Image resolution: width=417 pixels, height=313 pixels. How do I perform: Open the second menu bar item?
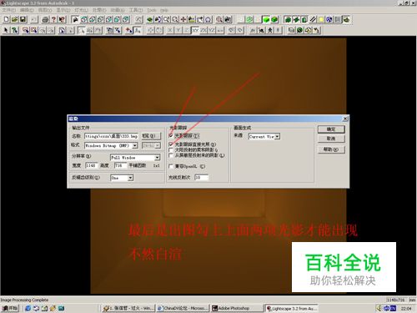click(27, 10)
